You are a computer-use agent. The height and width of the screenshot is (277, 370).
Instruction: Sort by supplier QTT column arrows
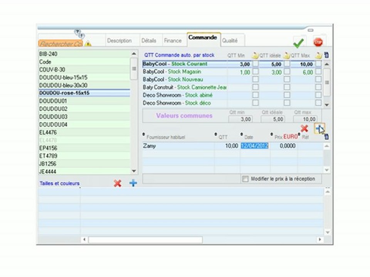point(216,134)
